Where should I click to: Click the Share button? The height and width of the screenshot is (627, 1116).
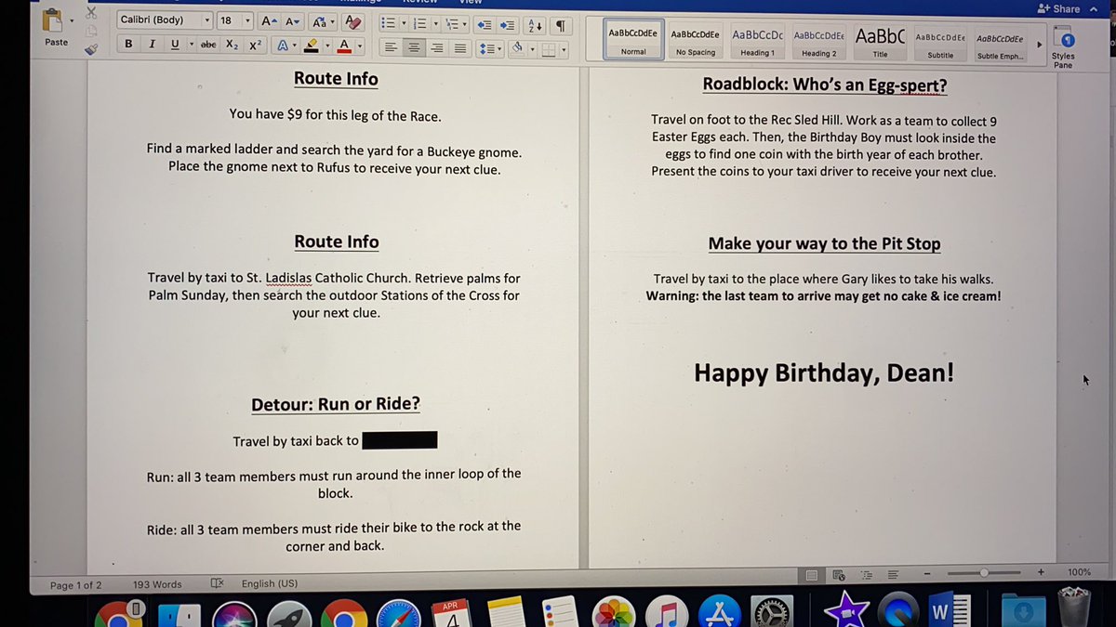click(1059, 8)
